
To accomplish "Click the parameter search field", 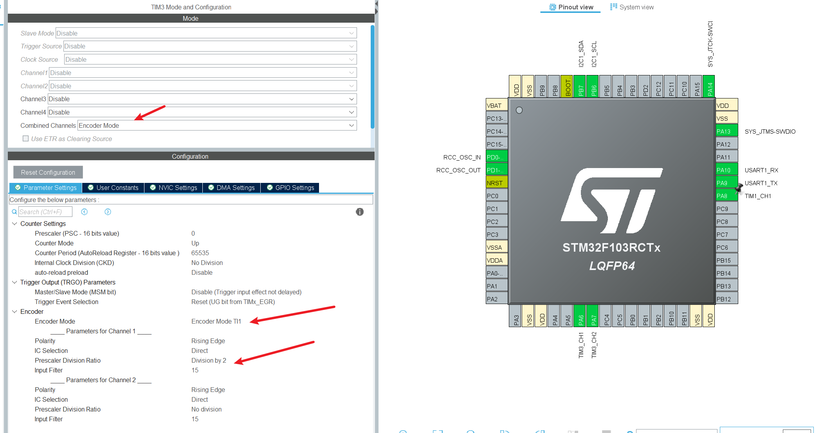I will pyautogui.click(x=45, y=212).
